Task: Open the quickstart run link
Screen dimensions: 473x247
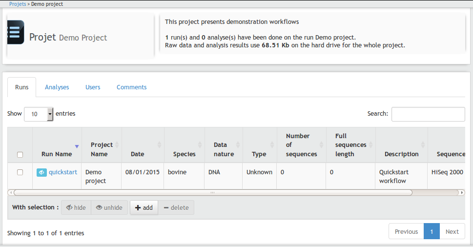Action: point(63,172)
